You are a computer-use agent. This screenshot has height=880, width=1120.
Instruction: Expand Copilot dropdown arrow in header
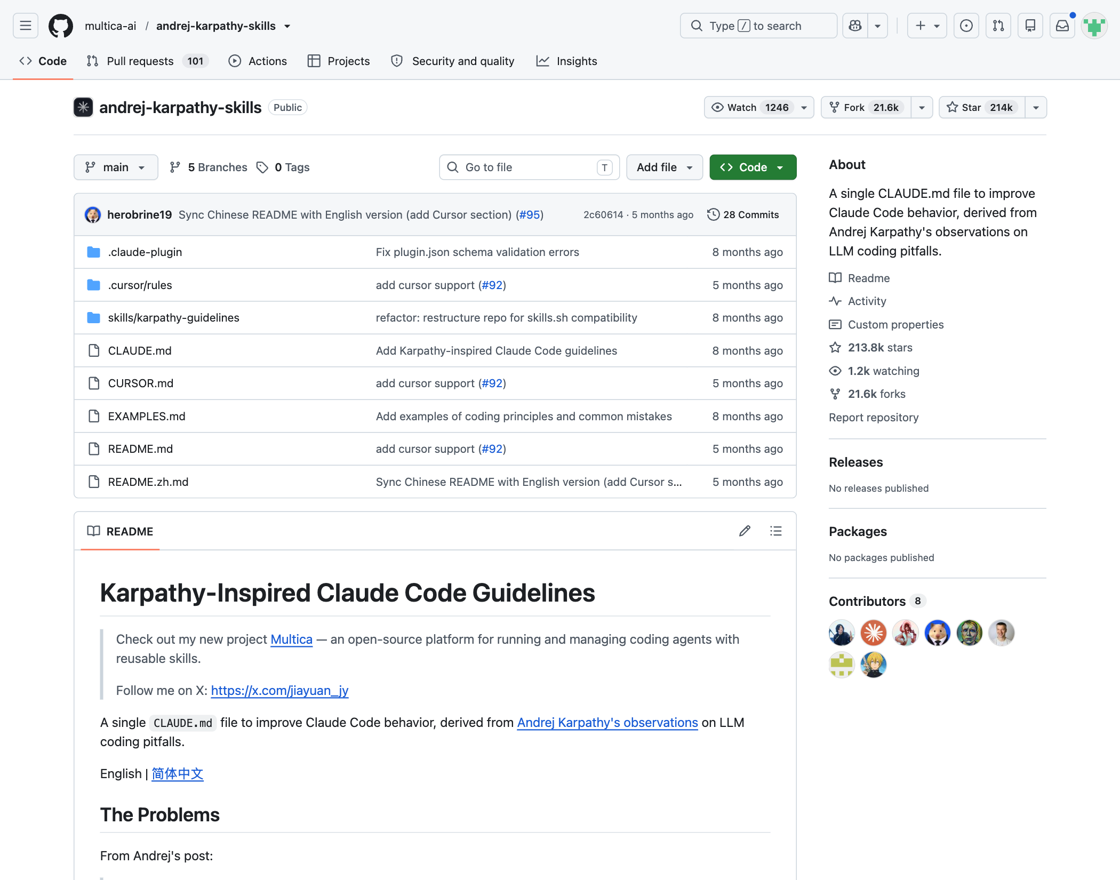(878, 26)
